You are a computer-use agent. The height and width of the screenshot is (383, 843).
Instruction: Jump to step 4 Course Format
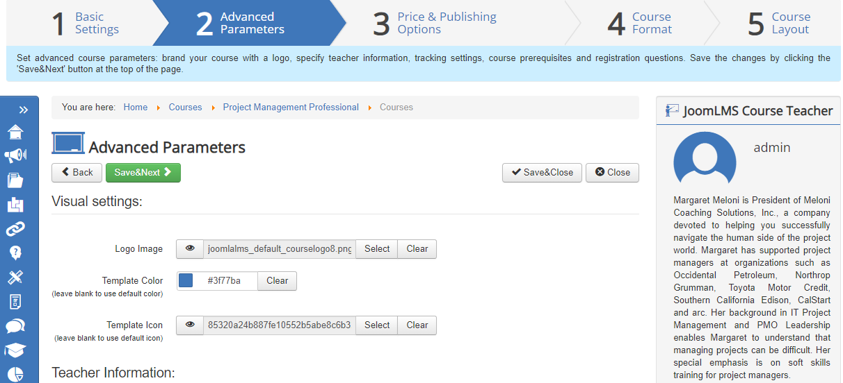640,24
